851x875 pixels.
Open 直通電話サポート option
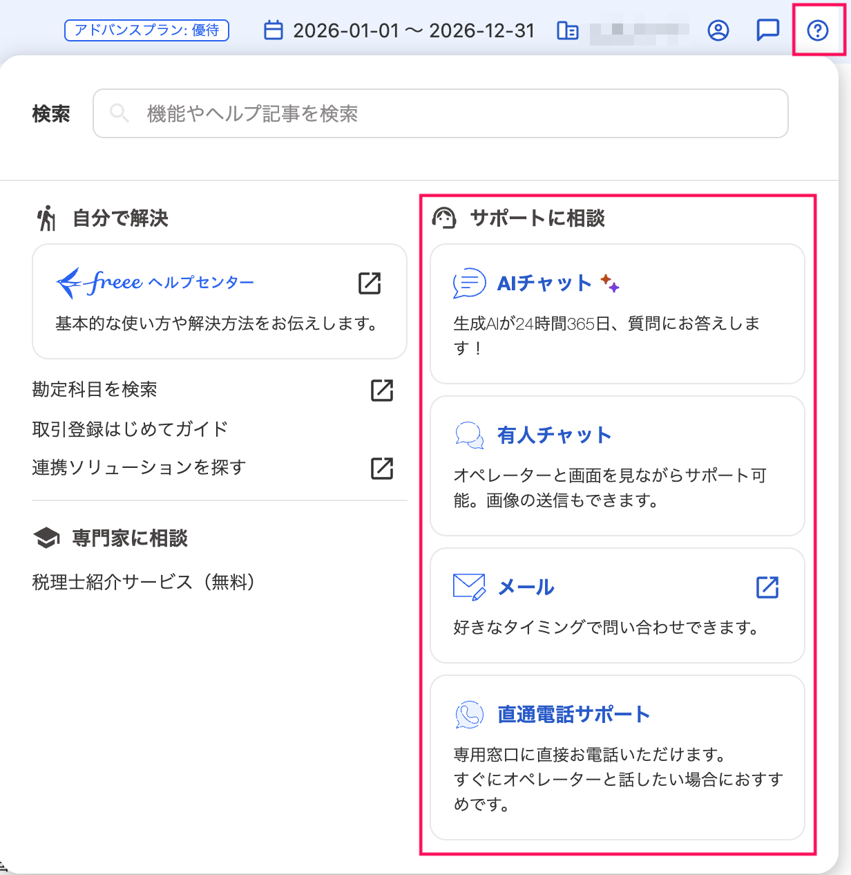(618, 758)
